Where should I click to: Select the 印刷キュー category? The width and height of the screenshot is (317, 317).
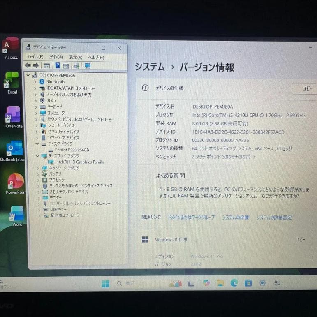58,209
